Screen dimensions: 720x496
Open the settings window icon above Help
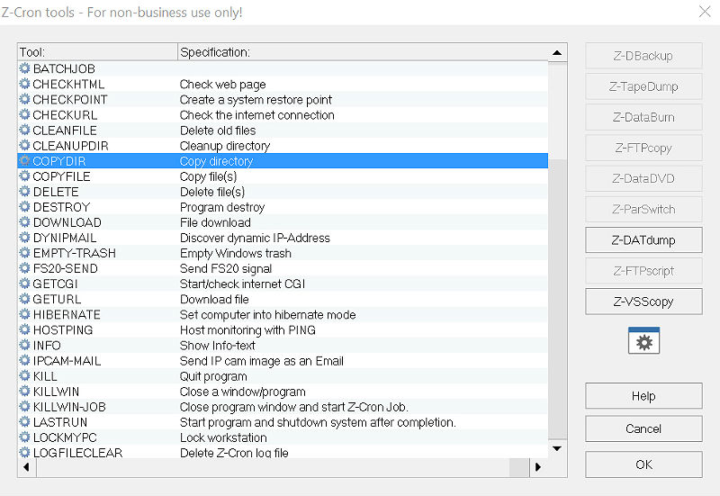coord(643,340)
